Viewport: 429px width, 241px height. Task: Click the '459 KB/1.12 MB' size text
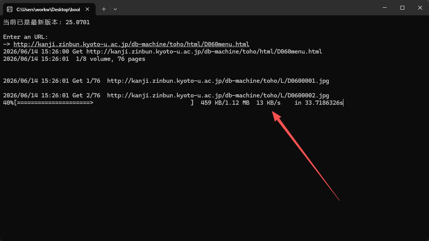[225, 103]
